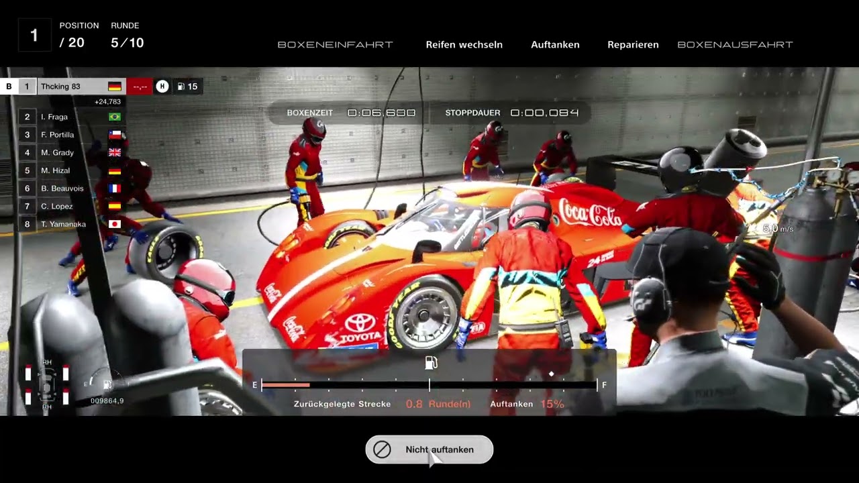The image size is (859, 483).
Task: Click the +24,783 gap value
Action: pyautogui.click(x=107, y=102)
